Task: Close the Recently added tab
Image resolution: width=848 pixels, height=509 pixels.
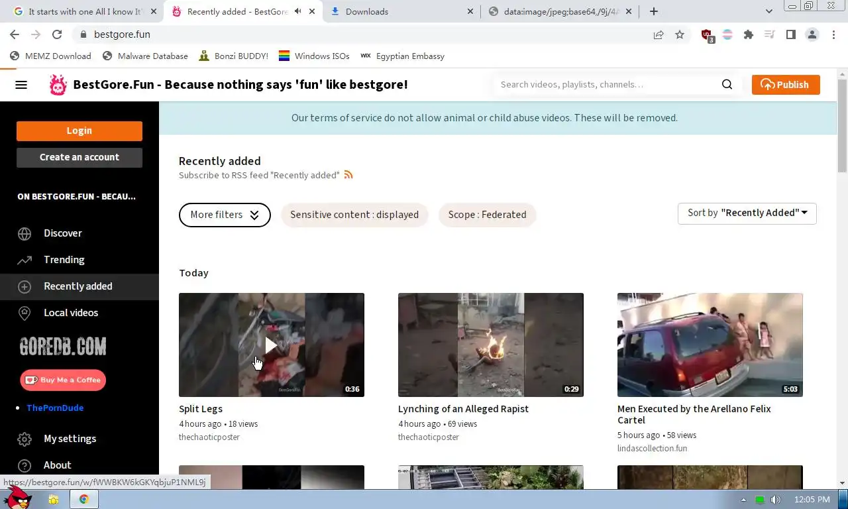Action: tap(312, 11)
